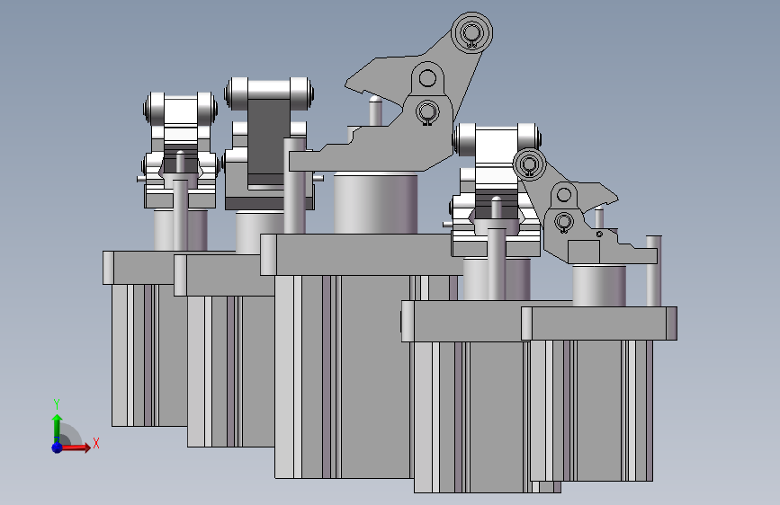Viewport: 780px width, 505px height.
Task: Select the plain pivot hole on the large clamp link
Action: click(x=427, y=78)
